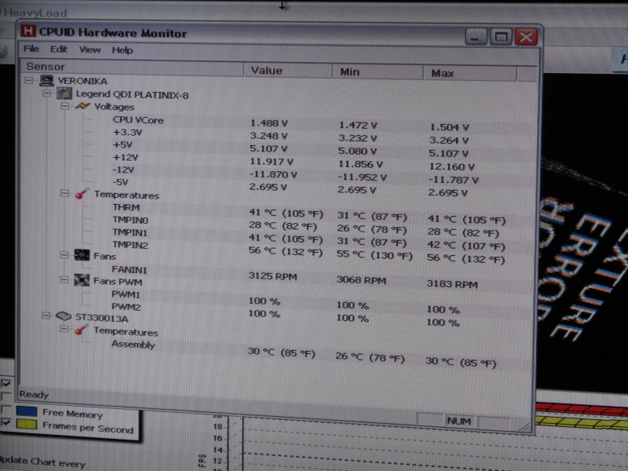Click the ST330013A hard drive icon
Viewport: 628px width, 471px height.
pos(64,316)
